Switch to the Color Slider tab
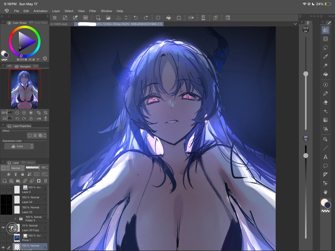 coord(39,23)
